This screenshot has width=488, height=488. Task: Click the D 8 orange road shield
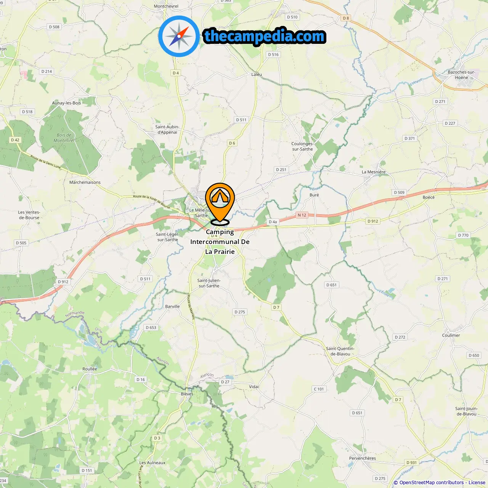(x=346, y=18)
